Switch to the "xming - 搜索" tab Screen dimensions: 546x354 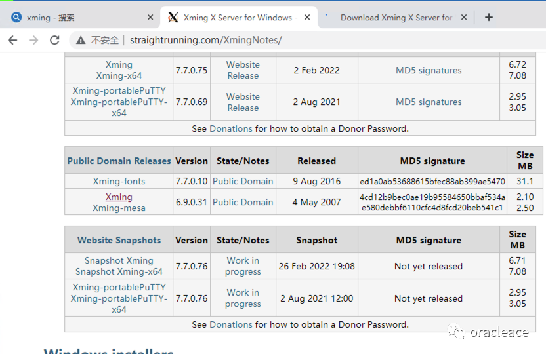point(72,18)
